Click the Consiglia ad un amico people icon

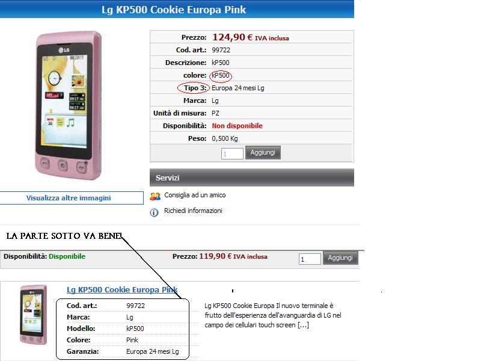pyautogui.click(x=155, y=196)
